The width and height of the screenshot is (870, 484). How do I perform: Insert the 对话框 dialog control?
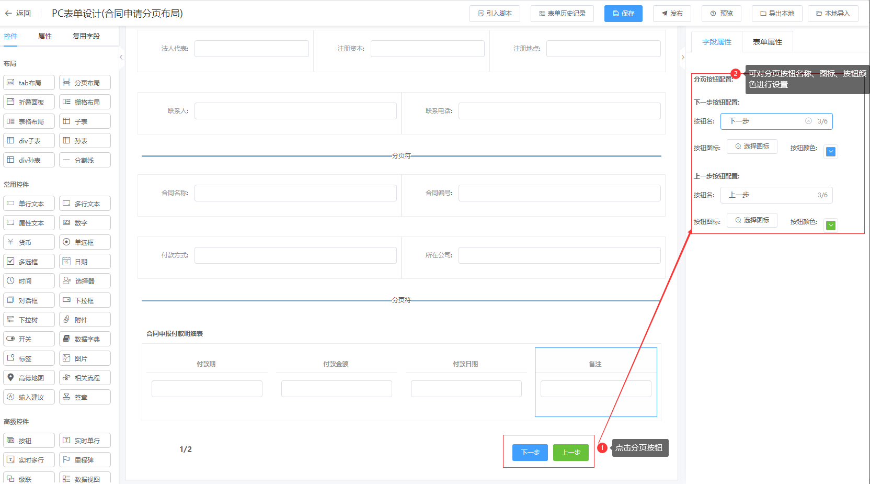(x=29, y=300)
